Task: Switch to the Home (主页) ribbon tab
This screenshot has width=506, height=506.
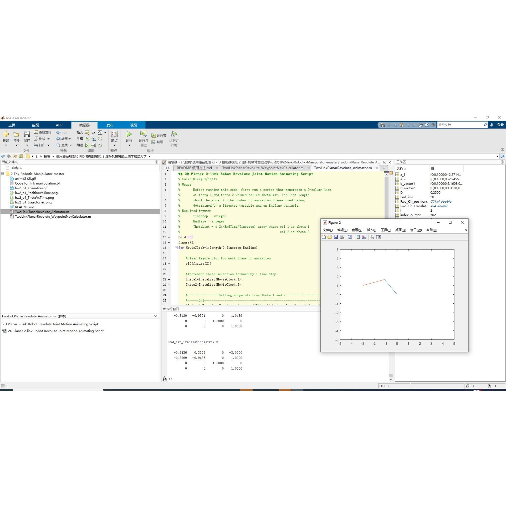Action: (x=12, y=125)
